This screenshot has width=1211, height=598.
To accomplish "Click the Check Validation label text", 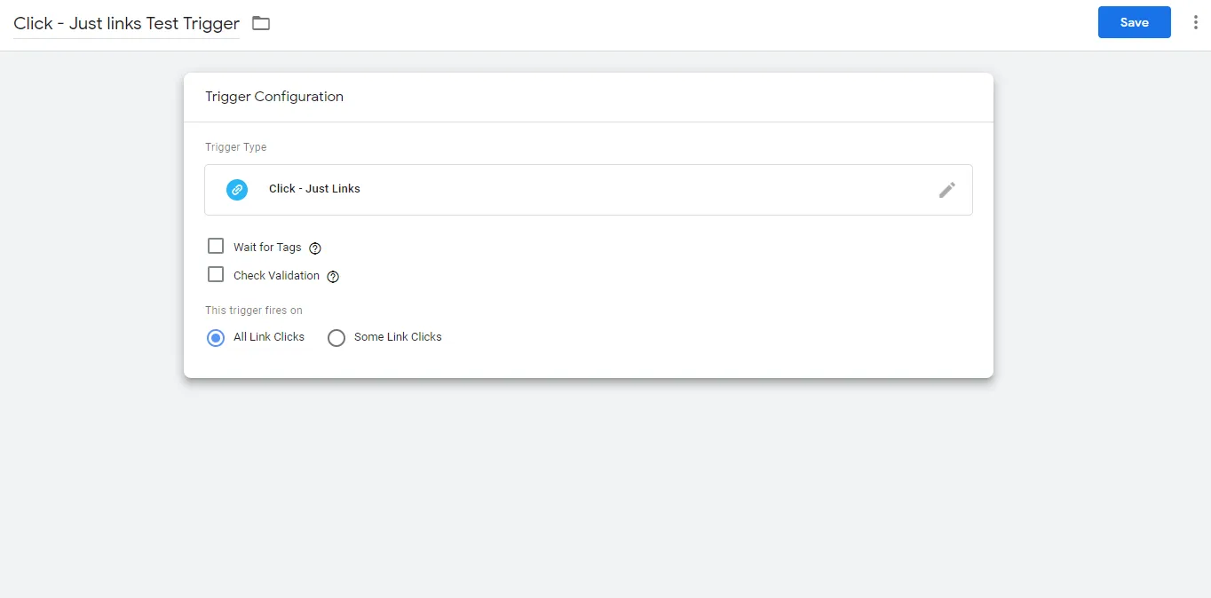I will 276,276.
